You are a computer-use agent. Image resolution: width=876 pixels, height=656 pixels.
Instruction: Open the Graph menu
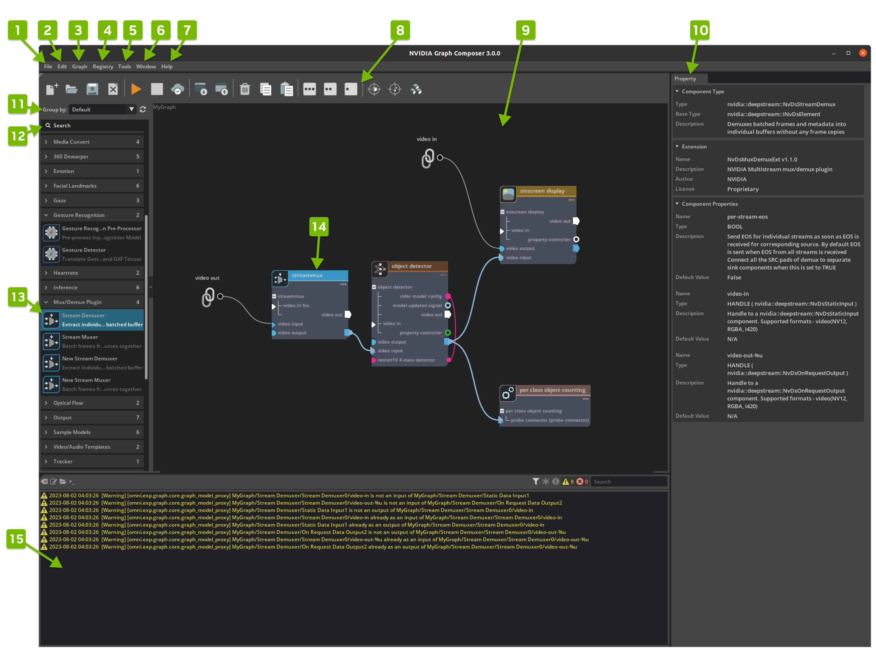pos(80,67)
